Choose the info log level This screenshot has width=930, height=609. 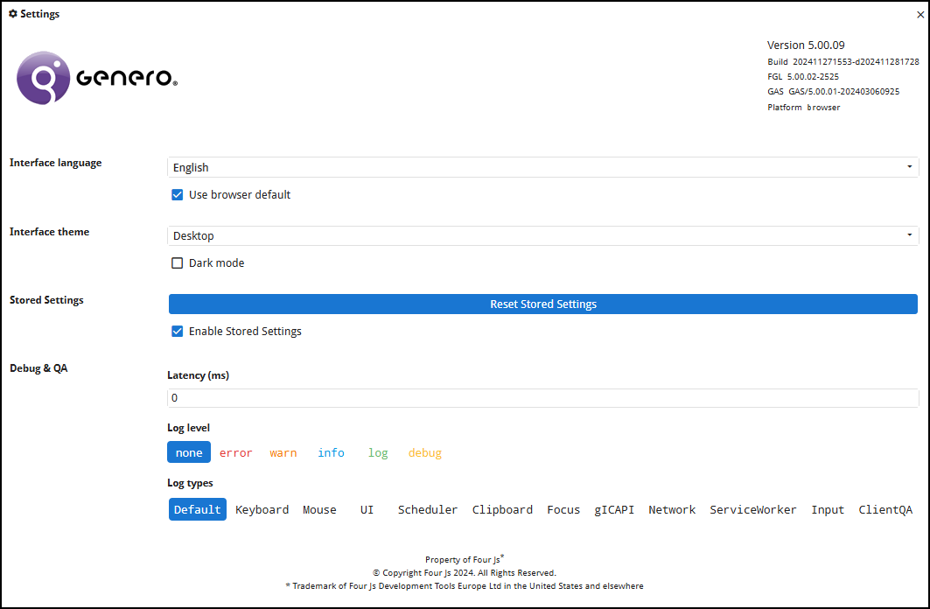pos(331,453)
